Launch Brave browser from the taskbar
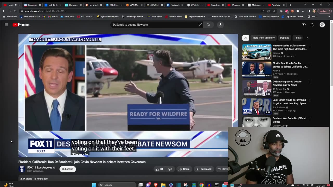The image size is (333, 187). tap(156, 185)
